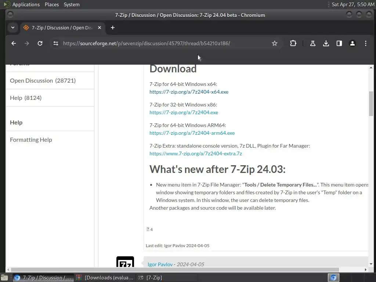Screen dimensions: 376x282
Task: Click the Download heading
Action: [173, 69]
